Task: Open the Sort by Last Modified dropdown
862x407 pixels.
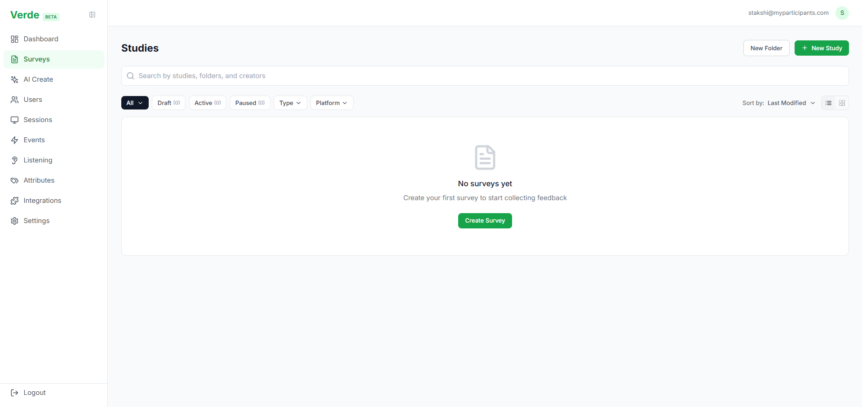Action: pyautogui.click(x=791, y=103)
